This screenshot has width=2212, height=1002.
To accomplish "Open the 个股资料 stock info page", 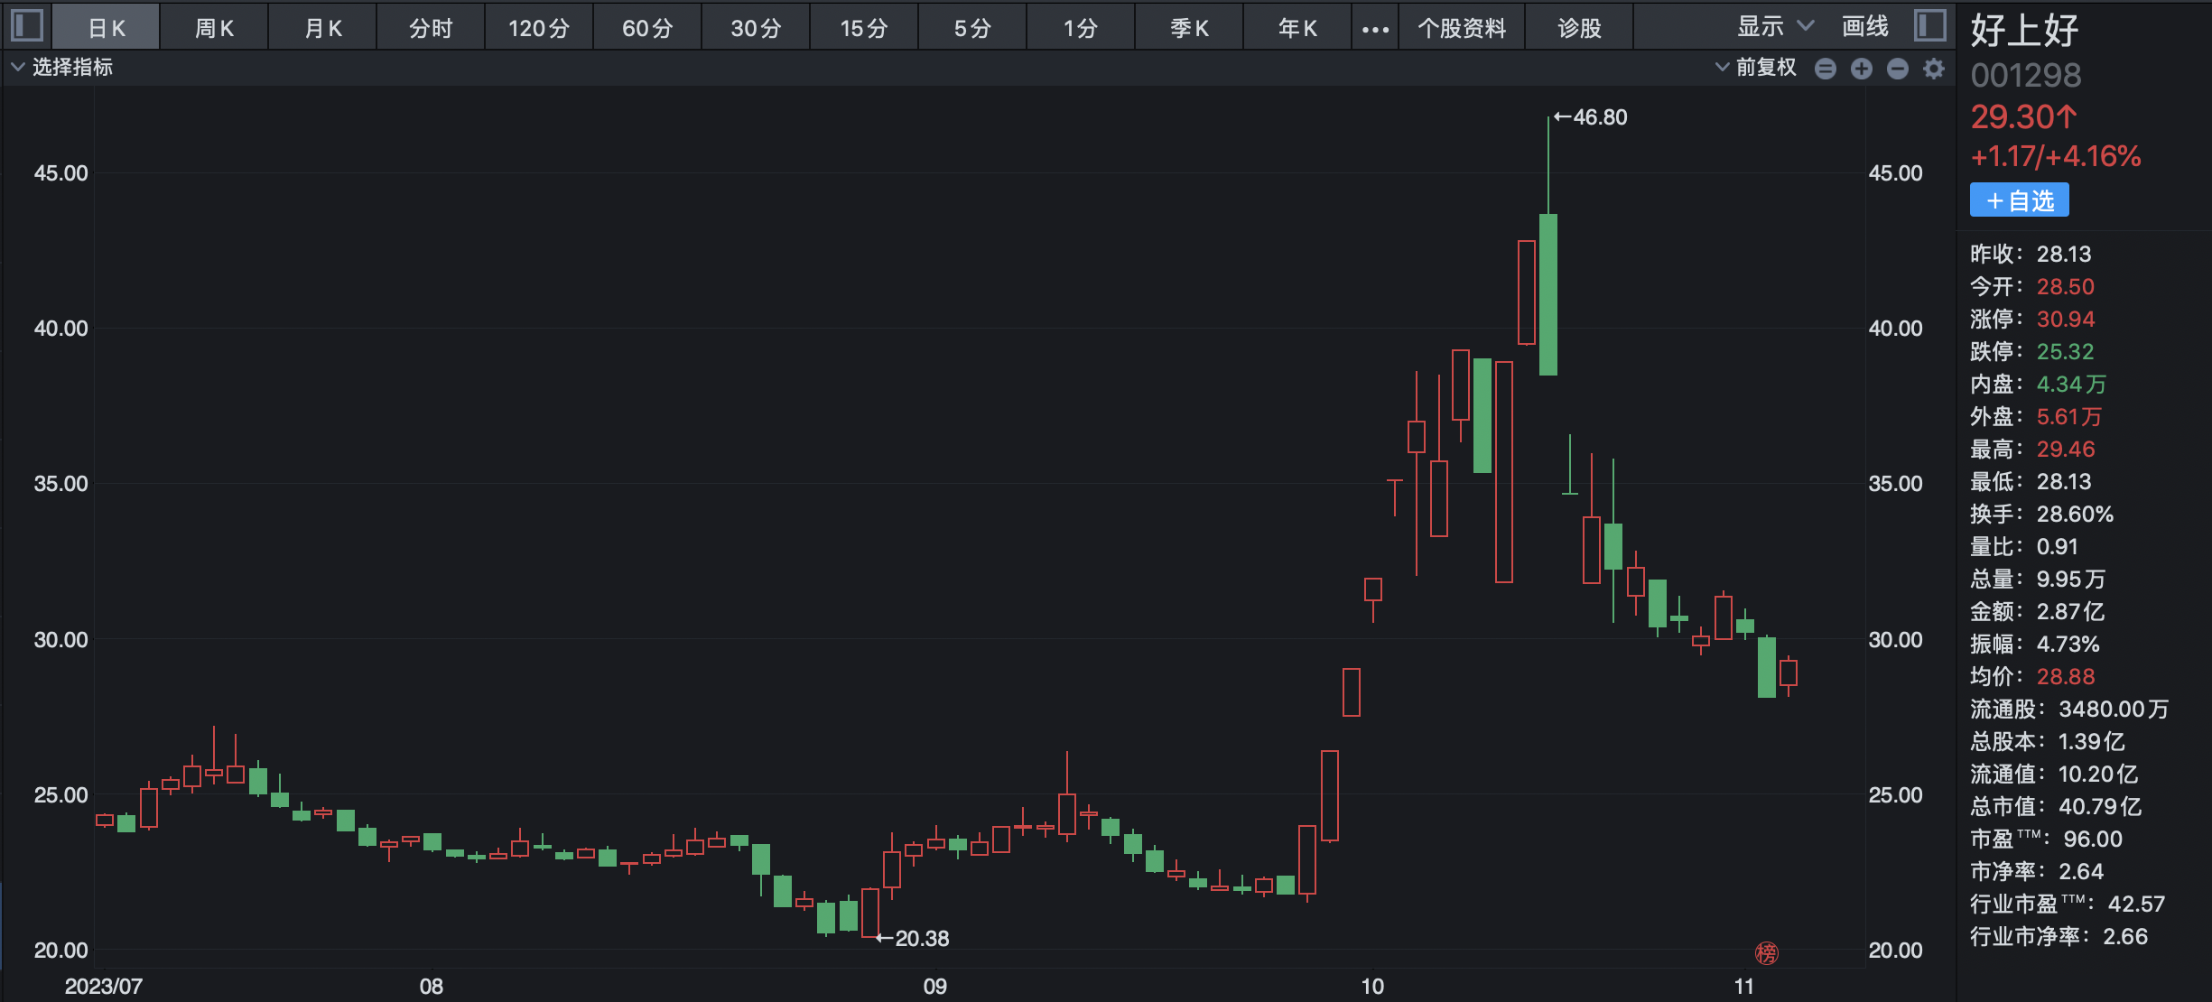I will [x=1462, y=28].
